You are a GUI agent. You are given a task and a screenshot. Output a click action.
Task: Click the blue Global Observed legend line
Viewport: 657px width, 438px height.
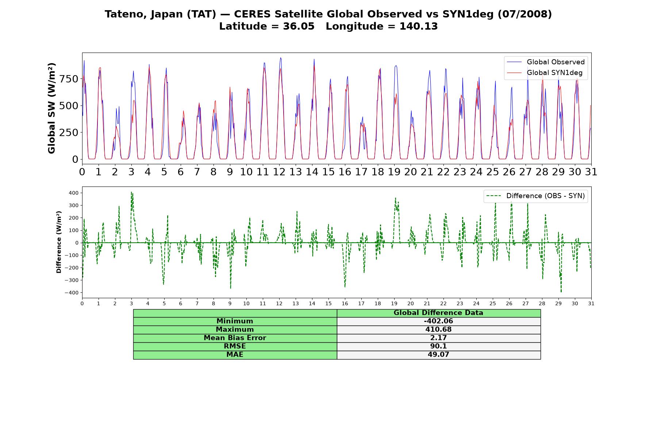pyautogui.click(x=514, y=62)
